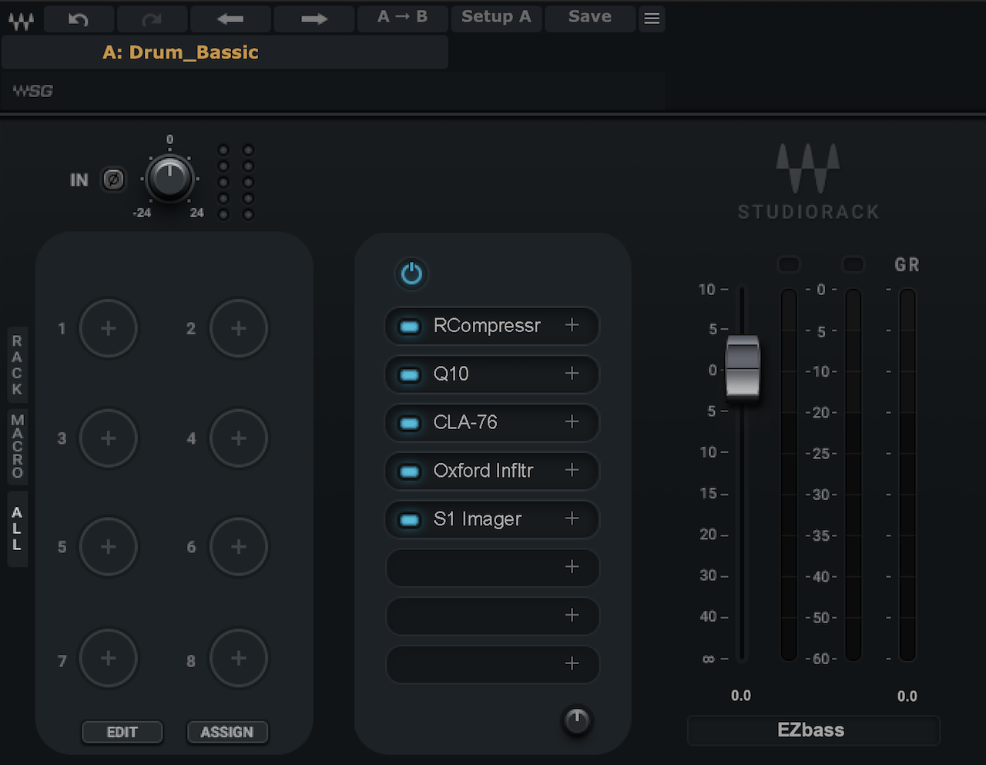The image size is (986, 765).
Task: Bypass the Q10 plugin
Action: click(410, 375)
